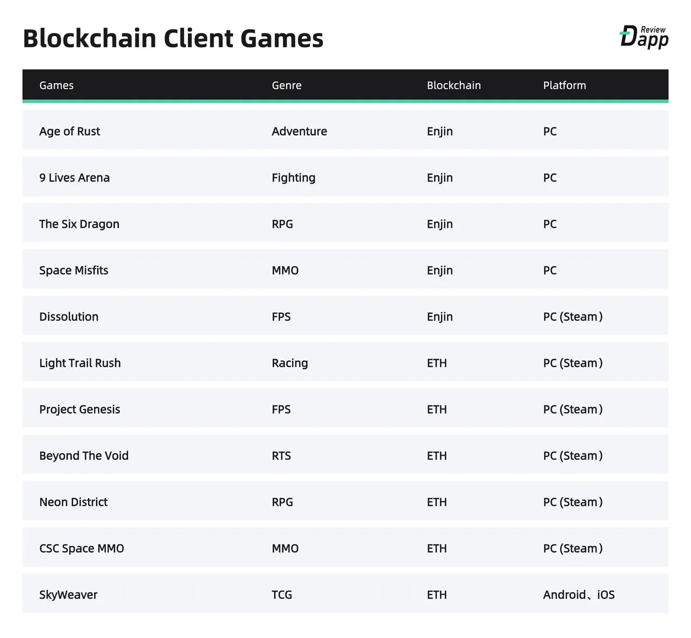The width and height of the screenshot is (691, 638).
Task: Click ETH in Beyond The Void row
Action: (437, 456)
